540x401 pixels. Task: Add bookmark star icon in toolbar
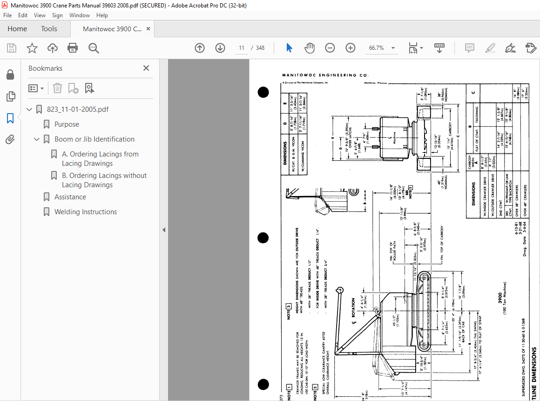(32, 48)
